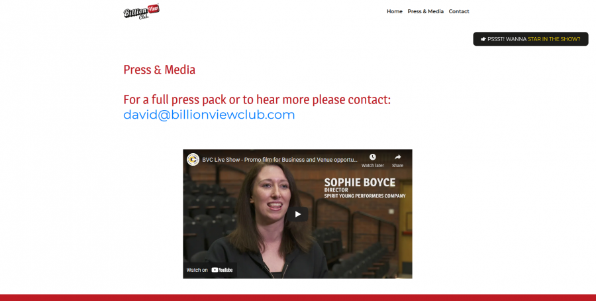Click the Billion View Club logo
This screenshot has height=301, width=596.
[141, 11]
